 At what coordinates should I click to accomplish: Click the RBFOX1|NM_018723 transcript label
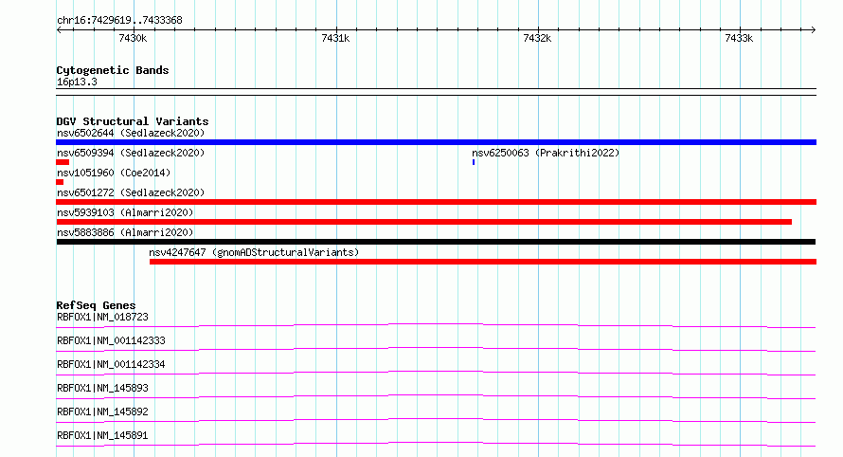pos(102,317)
